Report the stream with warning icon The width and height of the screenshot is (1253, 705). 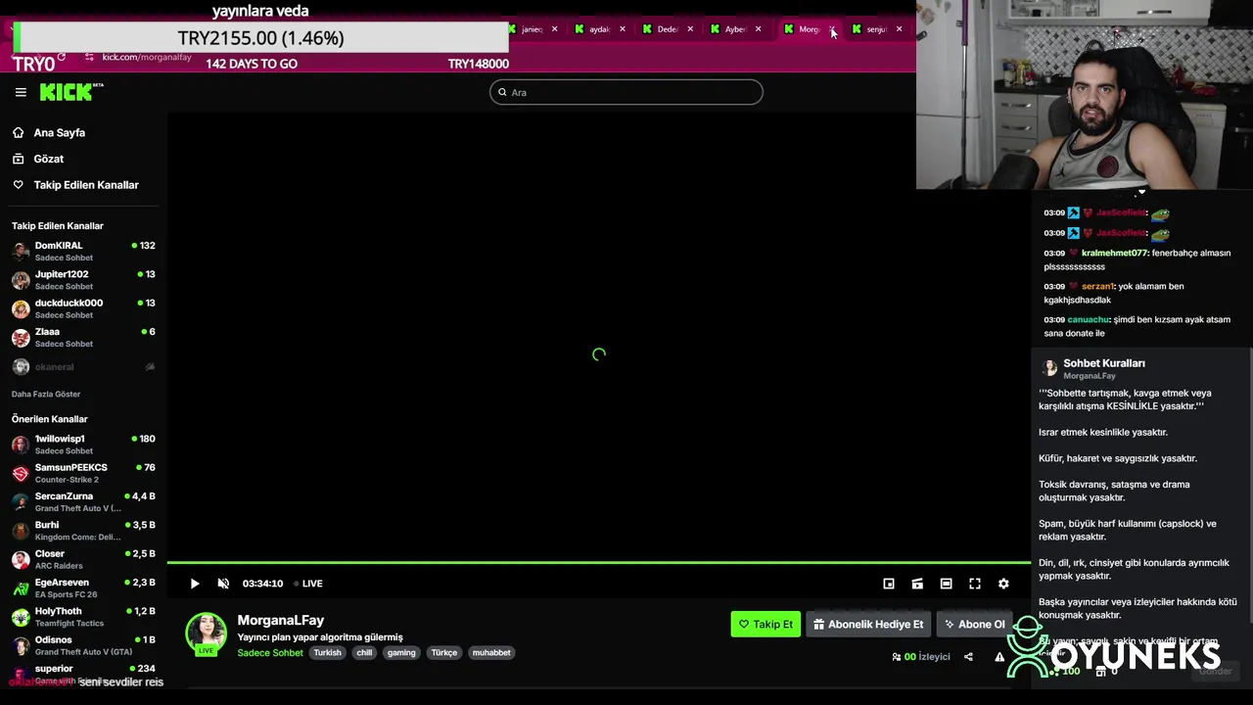pos(999,657)
